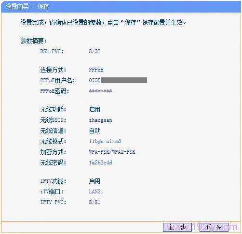Click the IPTV PVC label

[x=53, y=202]
